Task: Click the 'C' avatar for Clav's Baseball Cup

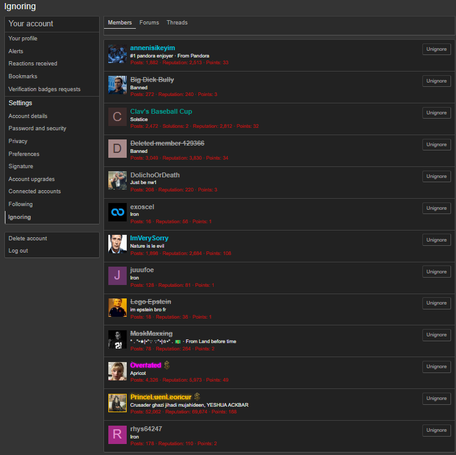Action: 118,117
